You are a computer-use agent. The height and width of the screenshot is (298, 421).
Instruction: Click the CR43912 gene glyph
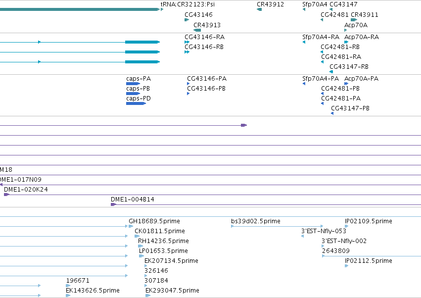[259, 10]
